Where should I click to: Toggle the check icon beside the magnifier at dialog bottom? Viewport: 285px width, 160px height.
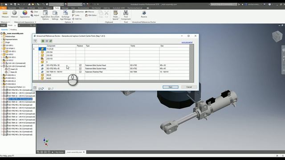49,88
